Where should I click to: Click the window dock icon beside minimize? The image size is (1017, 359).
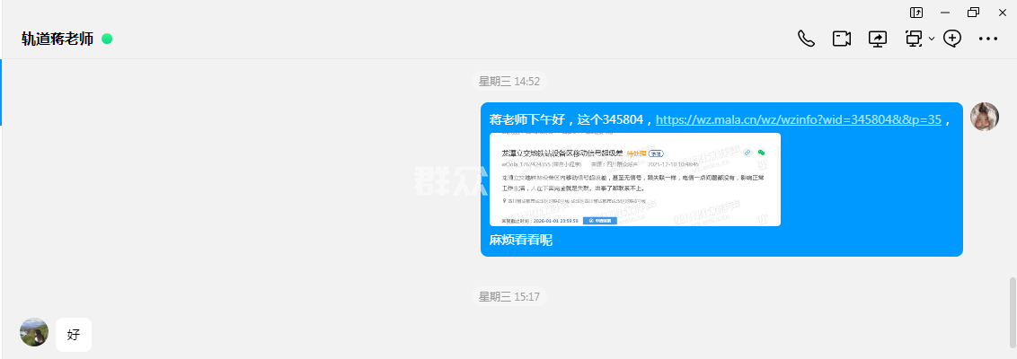point(916,12)
